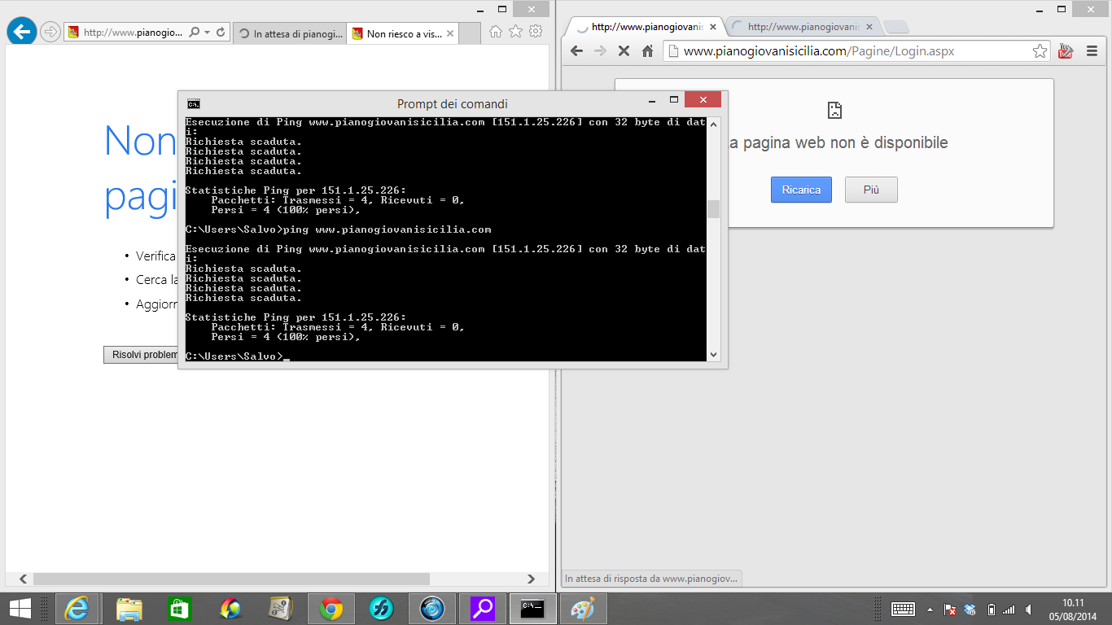Click the Command Prompt vertical scrollbar thumb
This screenshot has height=625, width=1112.
tap(713, 209)
